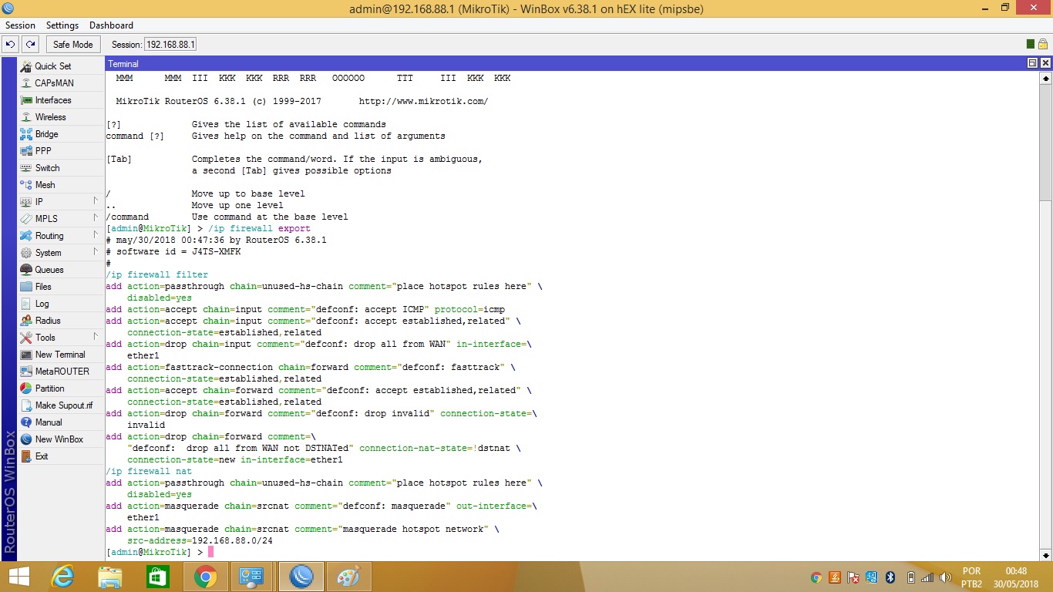Open the Log menu icon
This screenshot has height=592, width=1053.
tap(26, 304)
